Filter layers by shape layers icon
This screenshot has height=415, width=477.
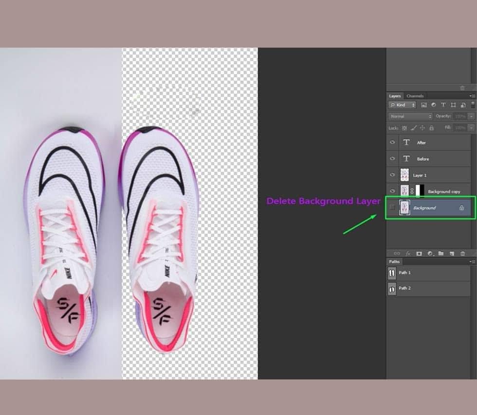click(x=453, y=105)
